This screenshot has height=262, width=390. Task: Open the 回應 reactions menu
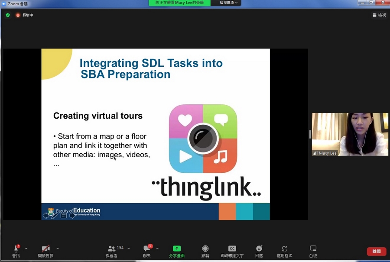point(259,251)
